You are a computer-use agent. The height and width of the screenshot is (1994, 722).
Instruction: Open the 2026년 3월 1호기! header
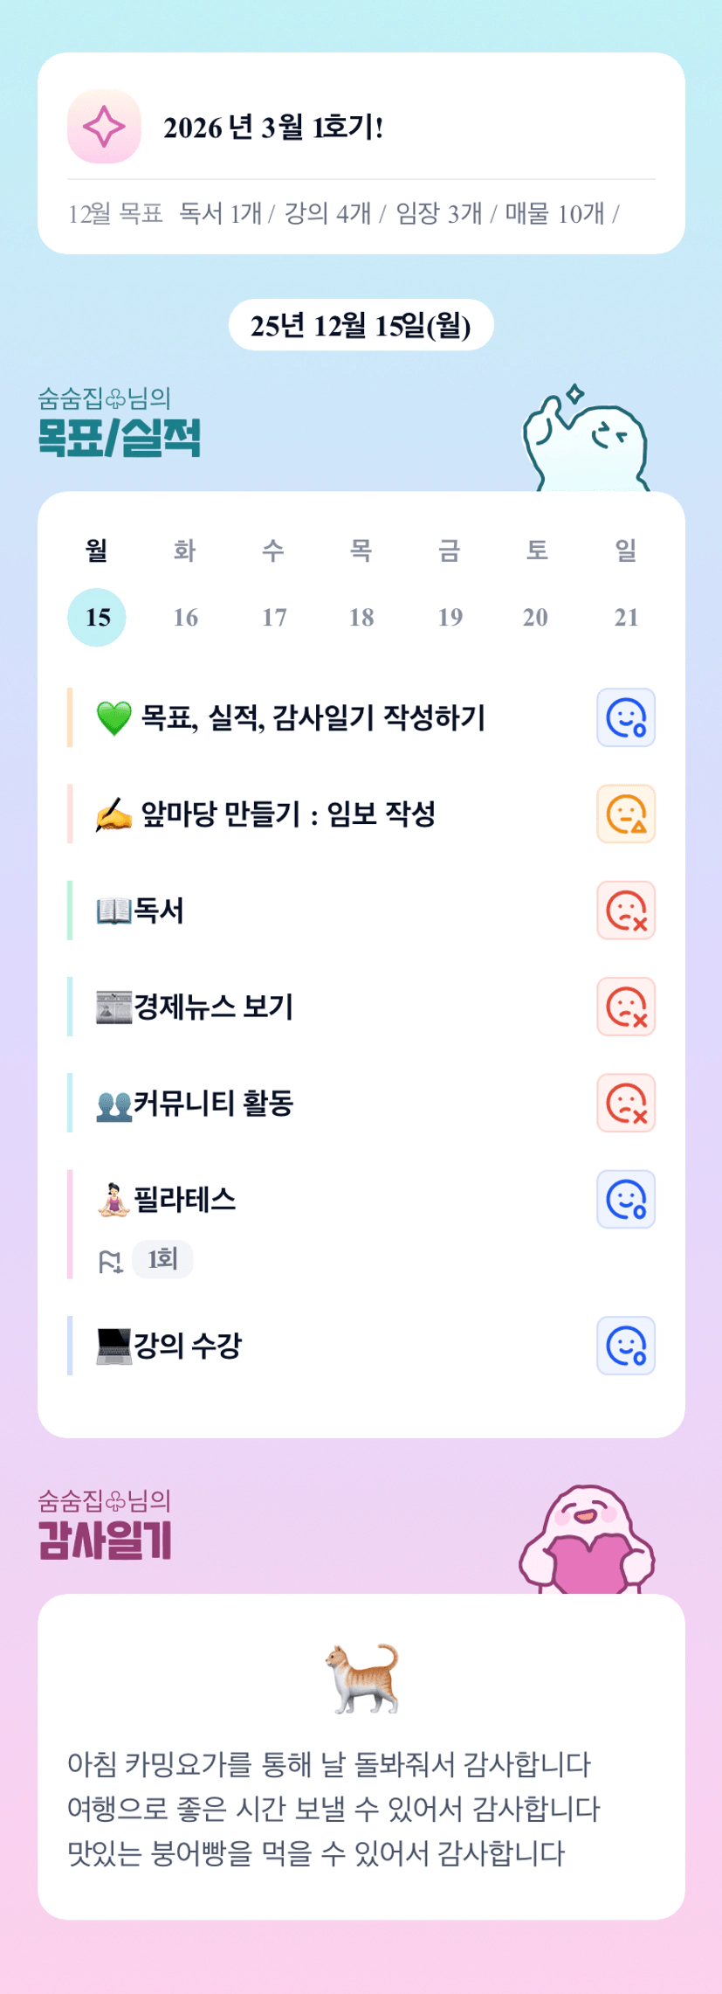pos(273,128)
